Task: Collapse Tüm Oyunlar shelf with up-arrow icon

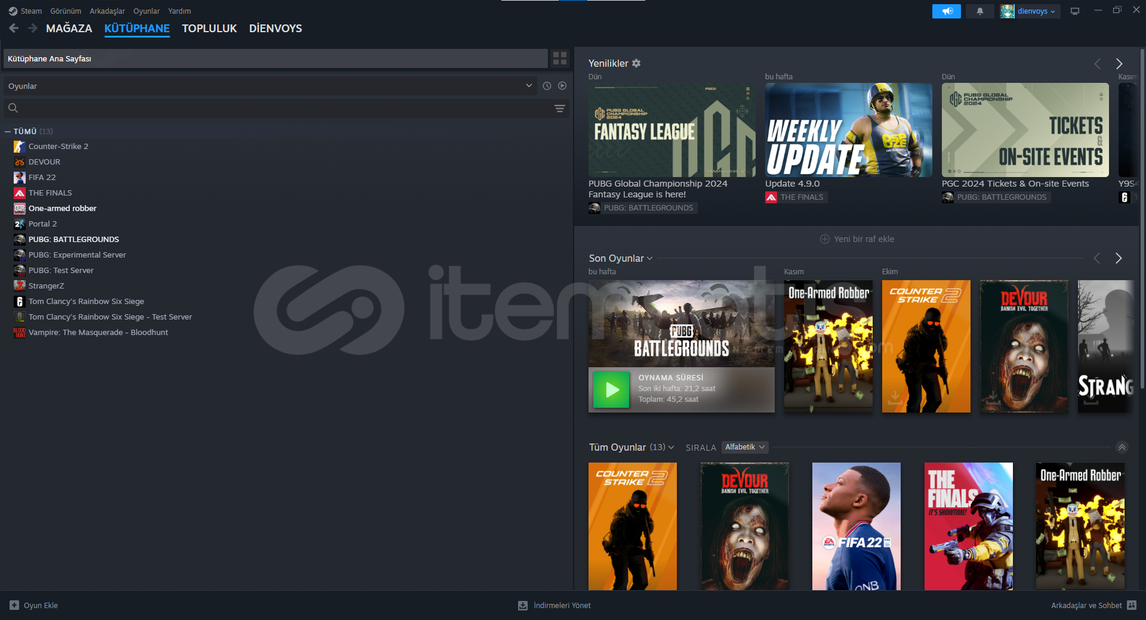Action: 1122,447
